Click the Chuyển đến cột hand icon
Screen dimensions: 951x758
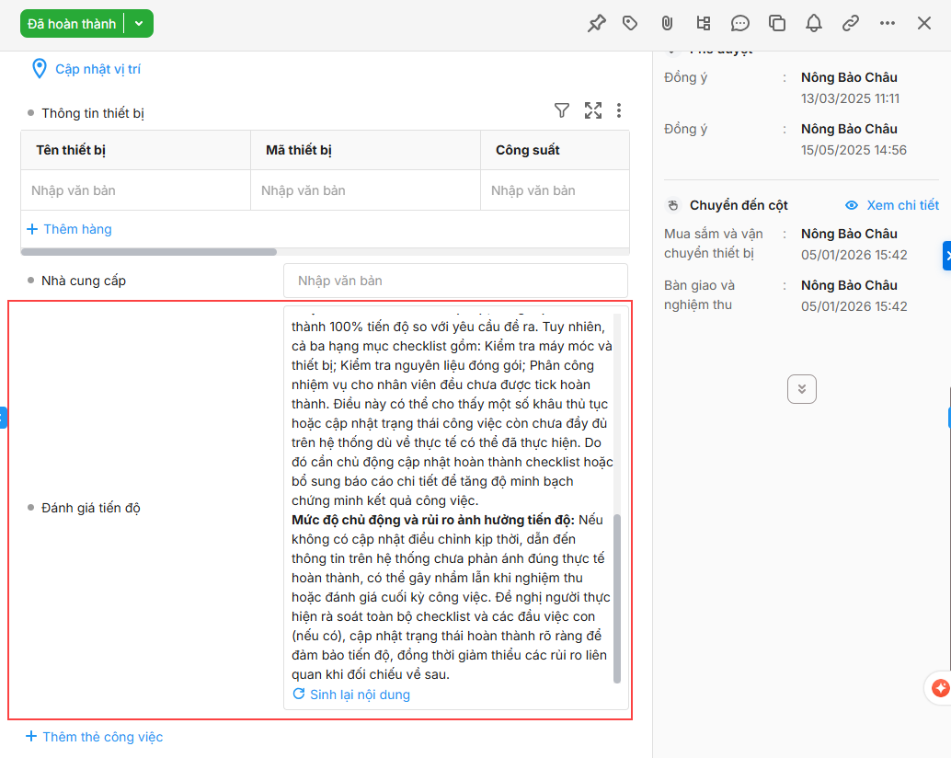click(673, 205)
